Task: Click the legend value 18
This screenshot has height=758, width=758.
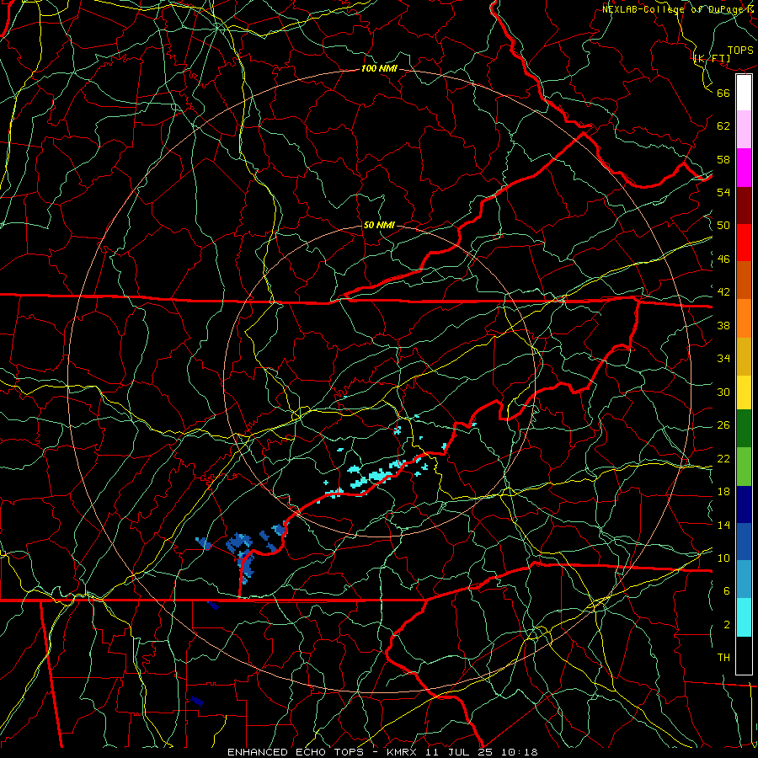Action: pyautogui.click(x=723, y=492)
